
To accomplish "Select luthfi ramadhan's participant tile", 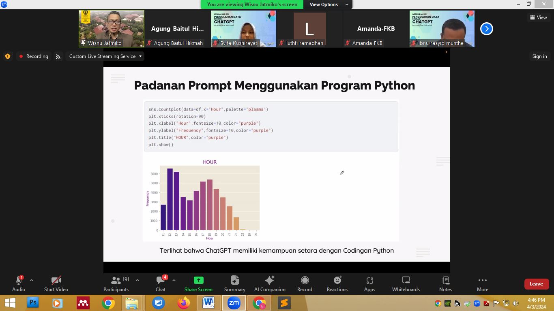I will (310, 29).
